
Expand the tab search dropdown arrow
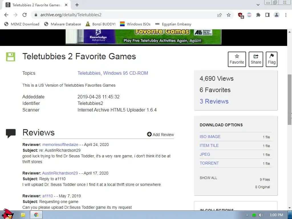pos(258,5)
